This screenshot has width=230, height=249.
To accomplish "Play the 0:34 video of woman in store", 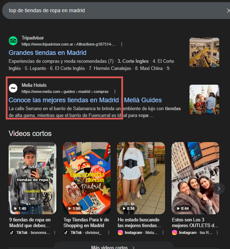I will (141, 178).
